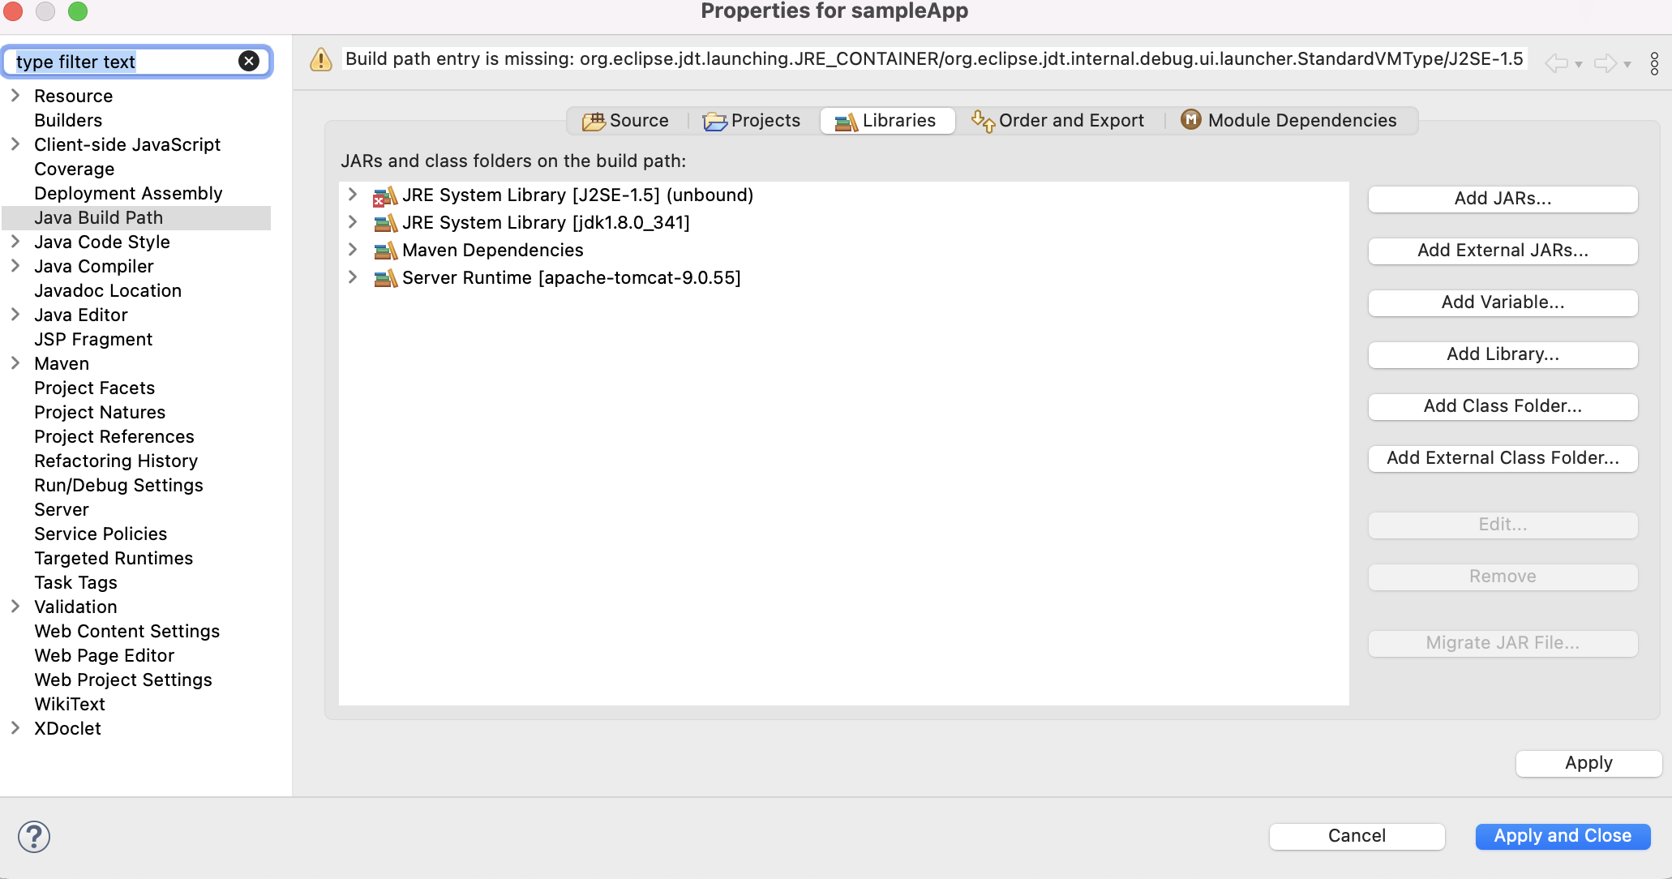Click Add JARs button
The width and height of the screenshot is (1672, 879).
(1502, 198)
